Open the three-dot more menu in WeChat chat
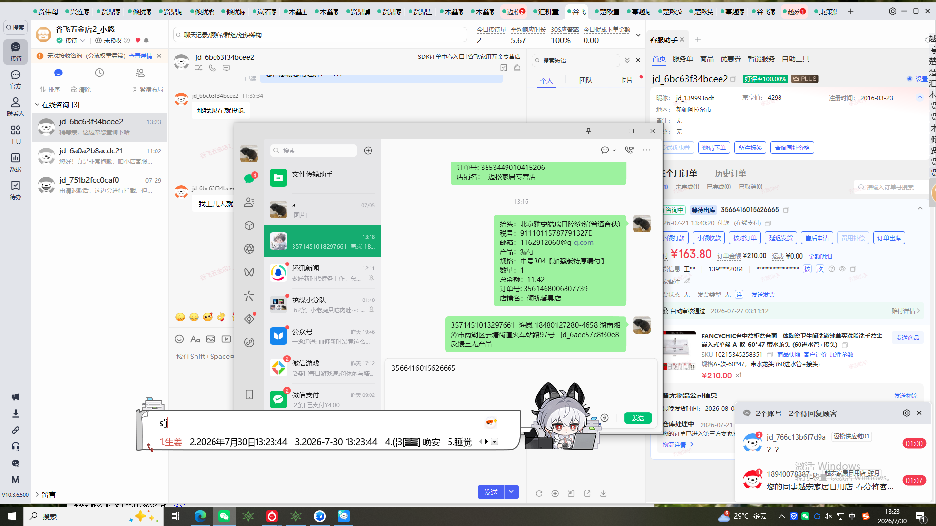 (647, 150)
